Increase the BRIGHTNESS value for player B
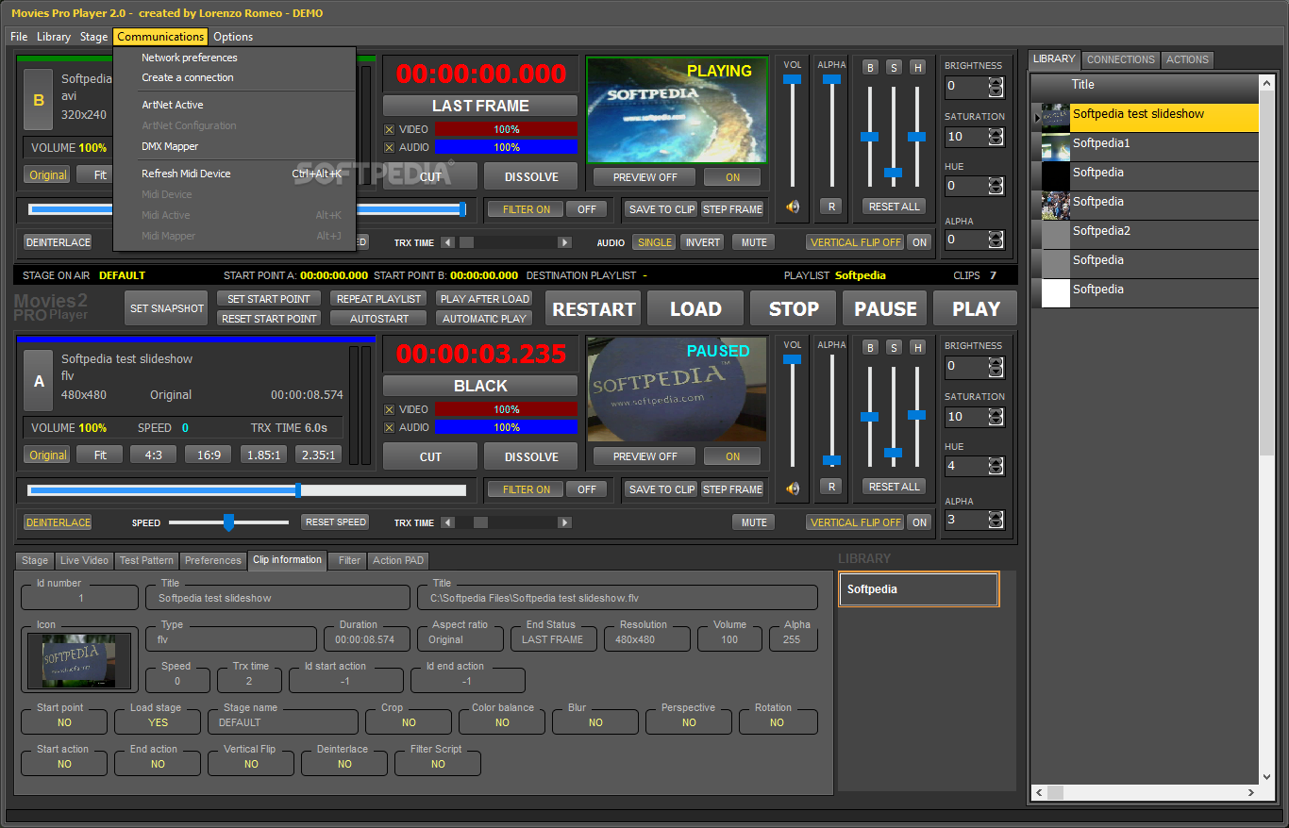The height and width of the screenshot is (828, 1289). (x=996, y=81)
